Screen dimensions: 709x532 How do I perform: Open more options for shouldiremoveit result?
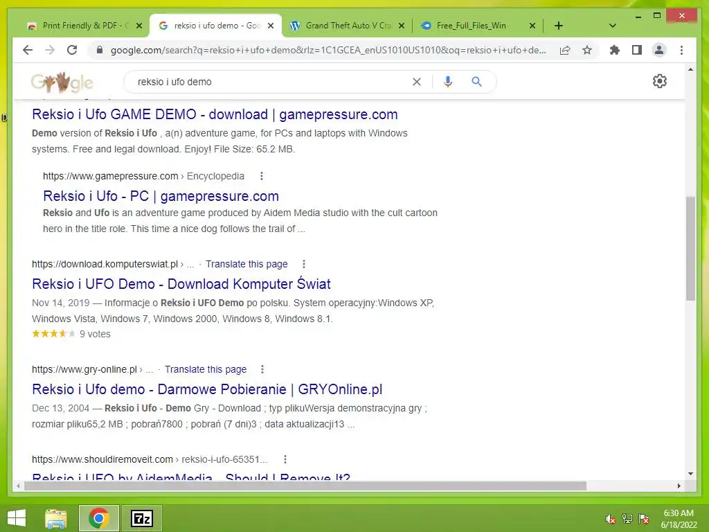point(285,459)
